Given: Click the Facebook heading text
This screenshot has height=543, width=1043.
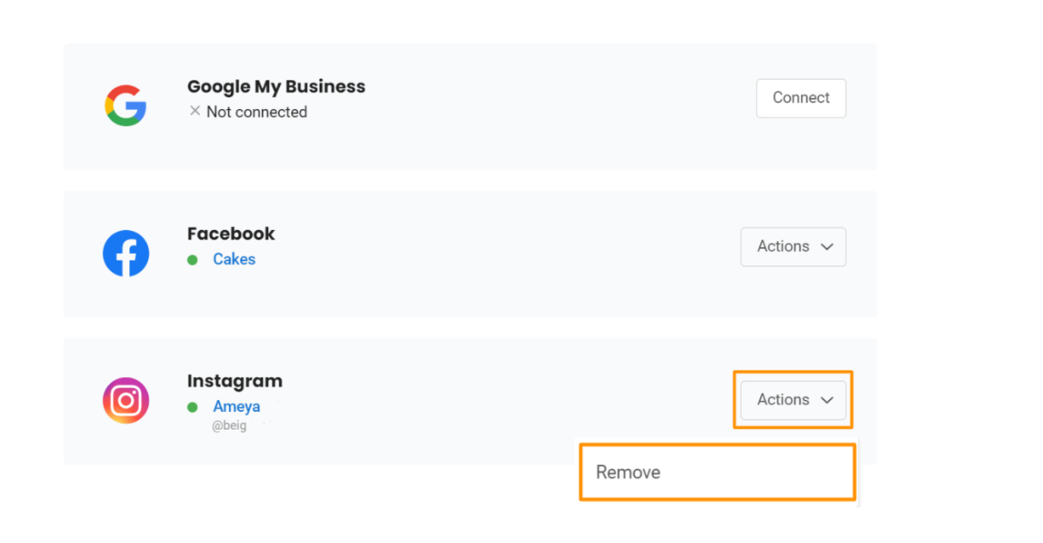Looking at the screenshot, I should (x=231, y=233).
